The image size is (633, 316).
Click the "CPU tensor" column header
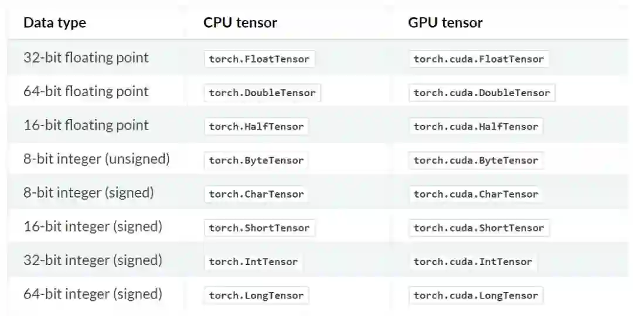click(240, 23)
